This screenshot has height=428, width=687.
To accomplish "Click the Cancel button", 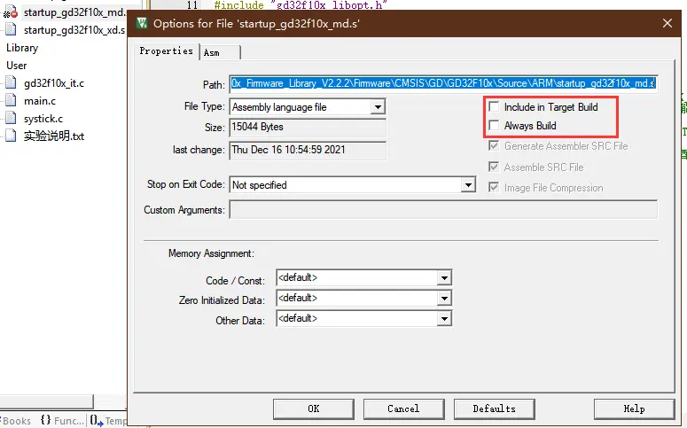I will [x=403, y=409].
